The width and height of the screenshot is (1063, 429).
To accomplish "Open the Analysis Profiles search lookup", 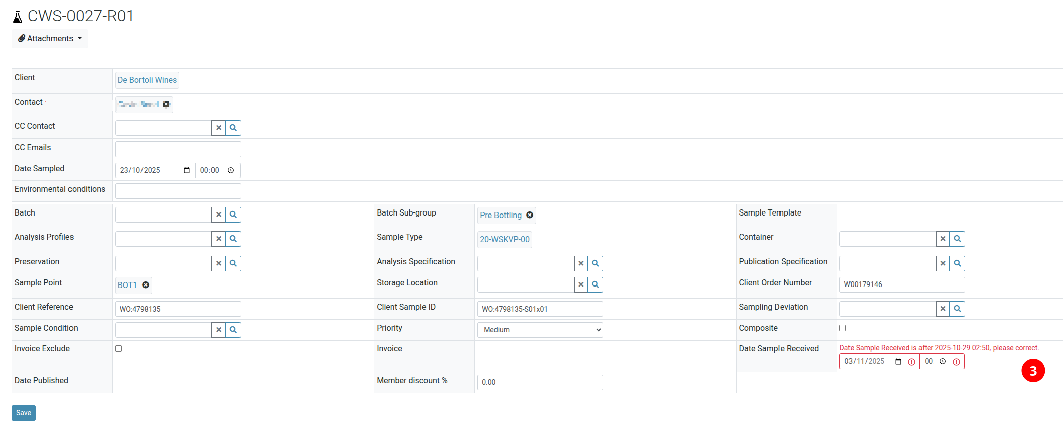I will 233,239.
